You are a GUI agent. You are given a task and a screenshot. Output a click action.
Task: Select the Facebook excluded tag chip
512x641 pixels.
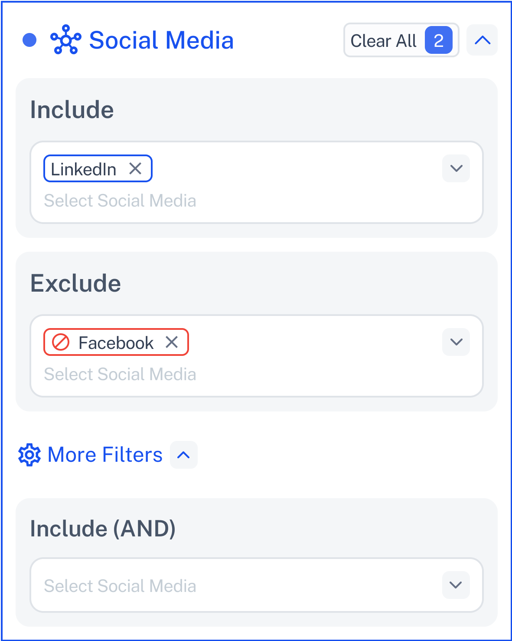tap(116, 342)
